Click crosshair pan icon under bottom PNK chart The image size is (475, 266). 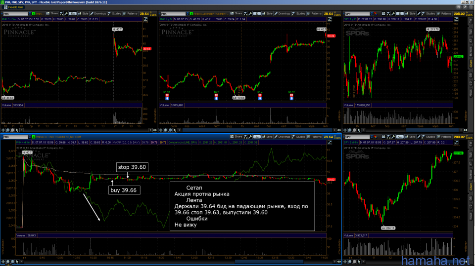pyautogui.click(x=3, y=262)
